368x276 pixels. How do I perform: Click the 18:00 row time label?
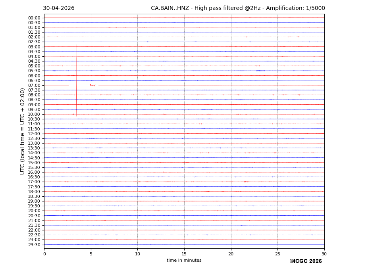click(34, 192)
